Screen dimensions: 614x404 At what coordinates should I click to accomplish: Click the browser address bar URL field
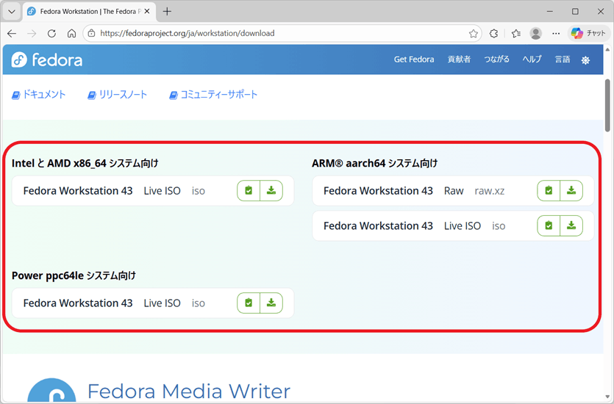(x=279, y=34)
